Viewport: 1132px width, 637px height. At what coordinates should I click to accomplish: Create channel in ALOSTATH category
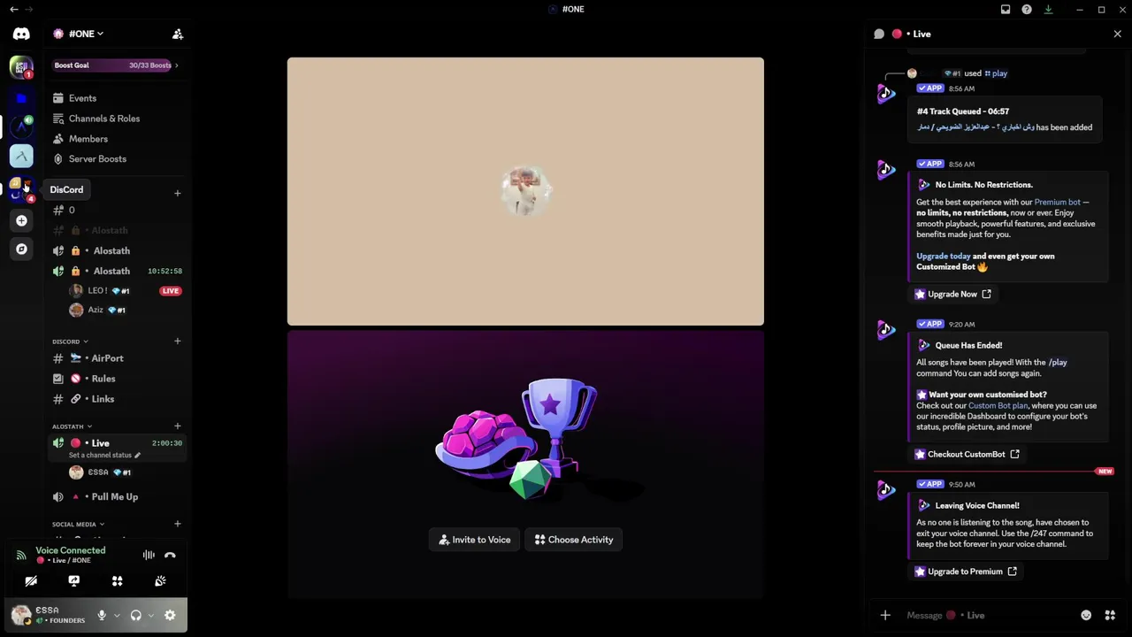(x=177, y=426)
